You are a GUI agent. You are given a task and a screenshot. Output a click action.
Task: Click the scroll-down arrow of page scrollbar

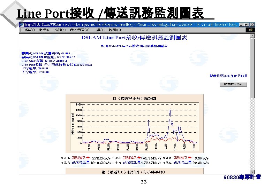[x=252, y=172]
